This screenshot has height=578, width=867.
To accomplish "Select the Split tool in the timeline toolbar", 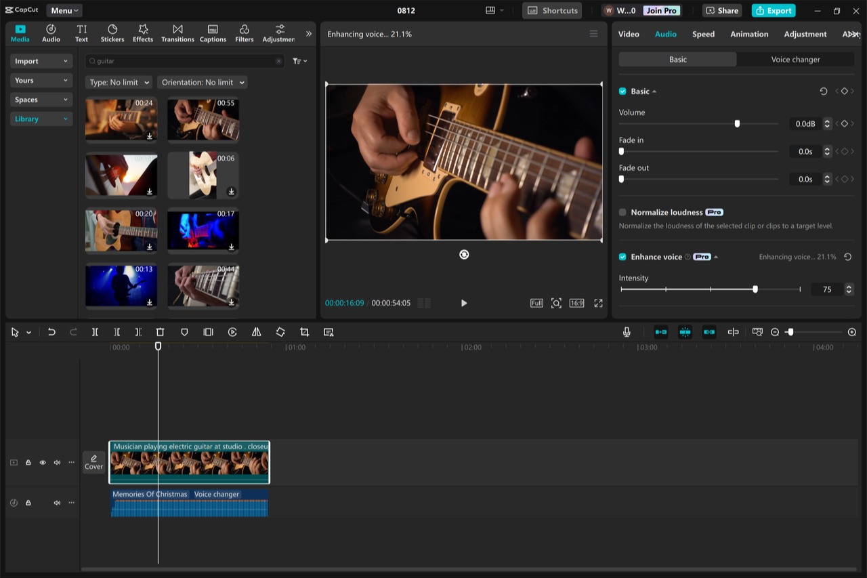I will 95,332.
